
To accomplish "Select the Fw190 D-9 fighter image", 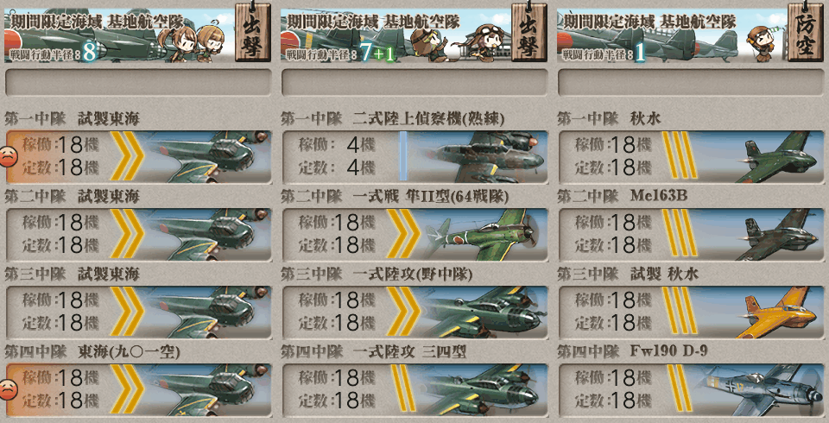I will 762,389.
